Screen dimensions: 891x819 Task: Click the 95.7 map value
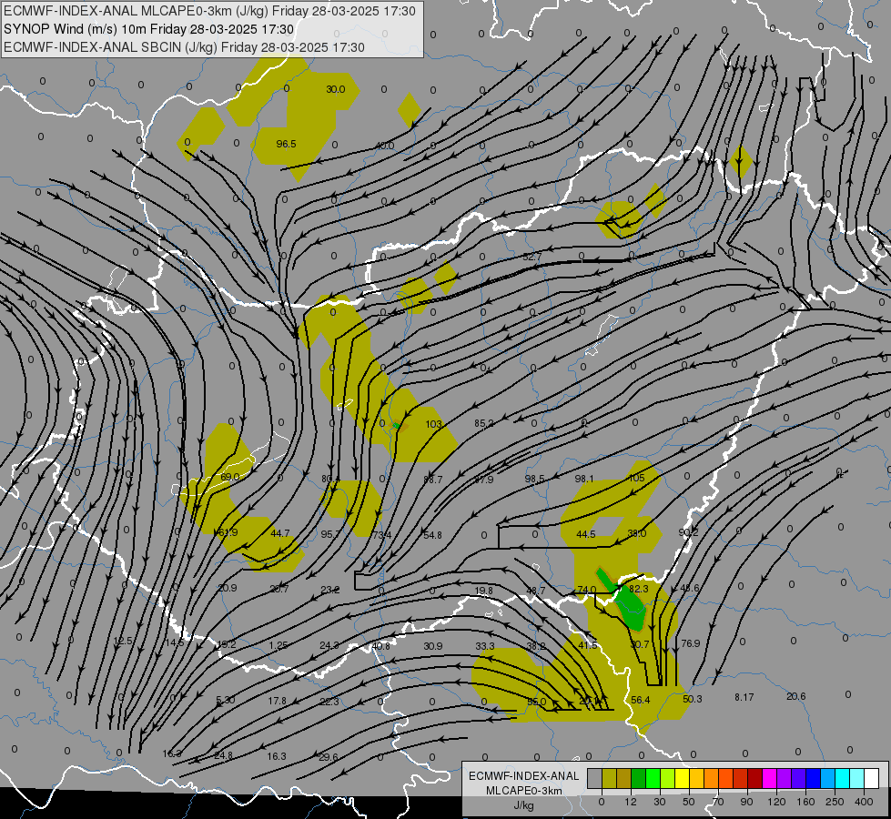coord(330,534)
